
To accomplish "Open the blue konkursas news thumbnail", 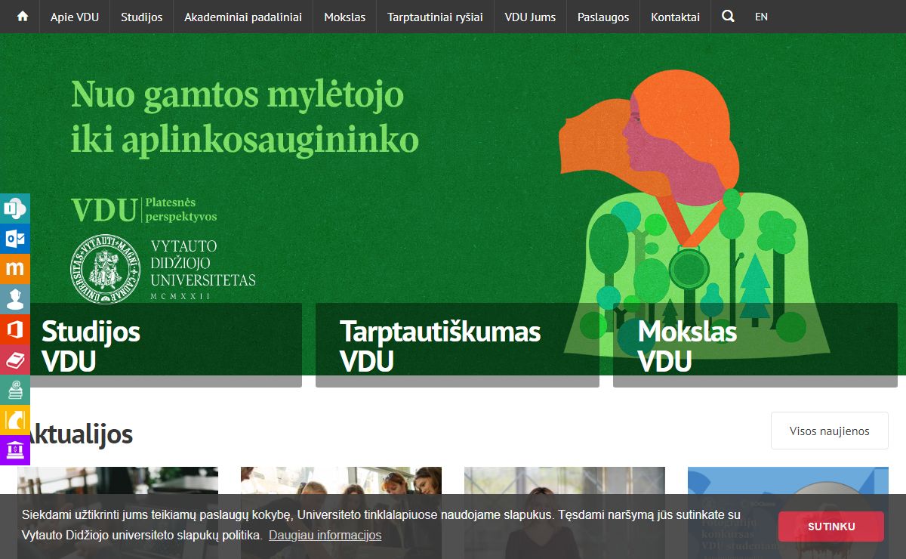I will (x=788, y=512).
